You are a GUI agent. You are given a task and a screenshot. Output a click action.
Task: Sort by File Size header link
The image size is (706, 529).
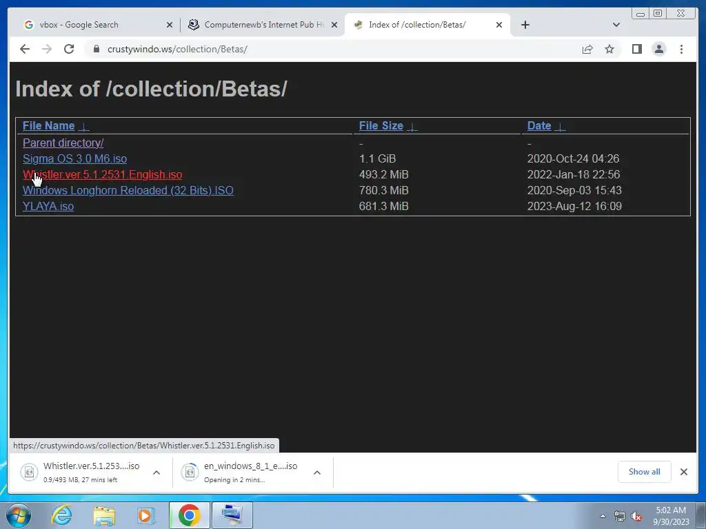point(381,125)
